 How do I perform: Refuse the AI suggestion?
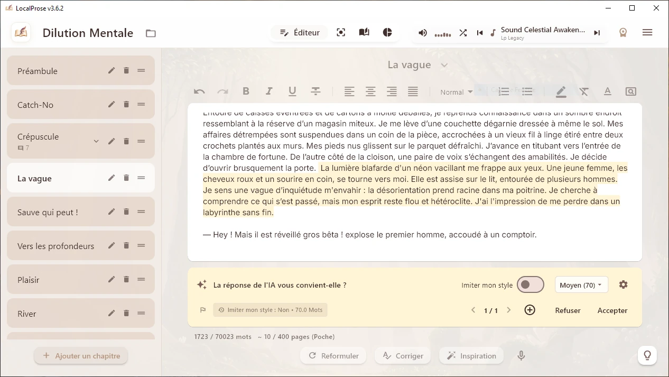pyautogui.click(x=568, y=310)
